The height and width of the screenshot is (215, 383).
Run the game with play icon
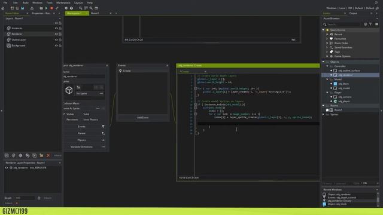point(46,8)
